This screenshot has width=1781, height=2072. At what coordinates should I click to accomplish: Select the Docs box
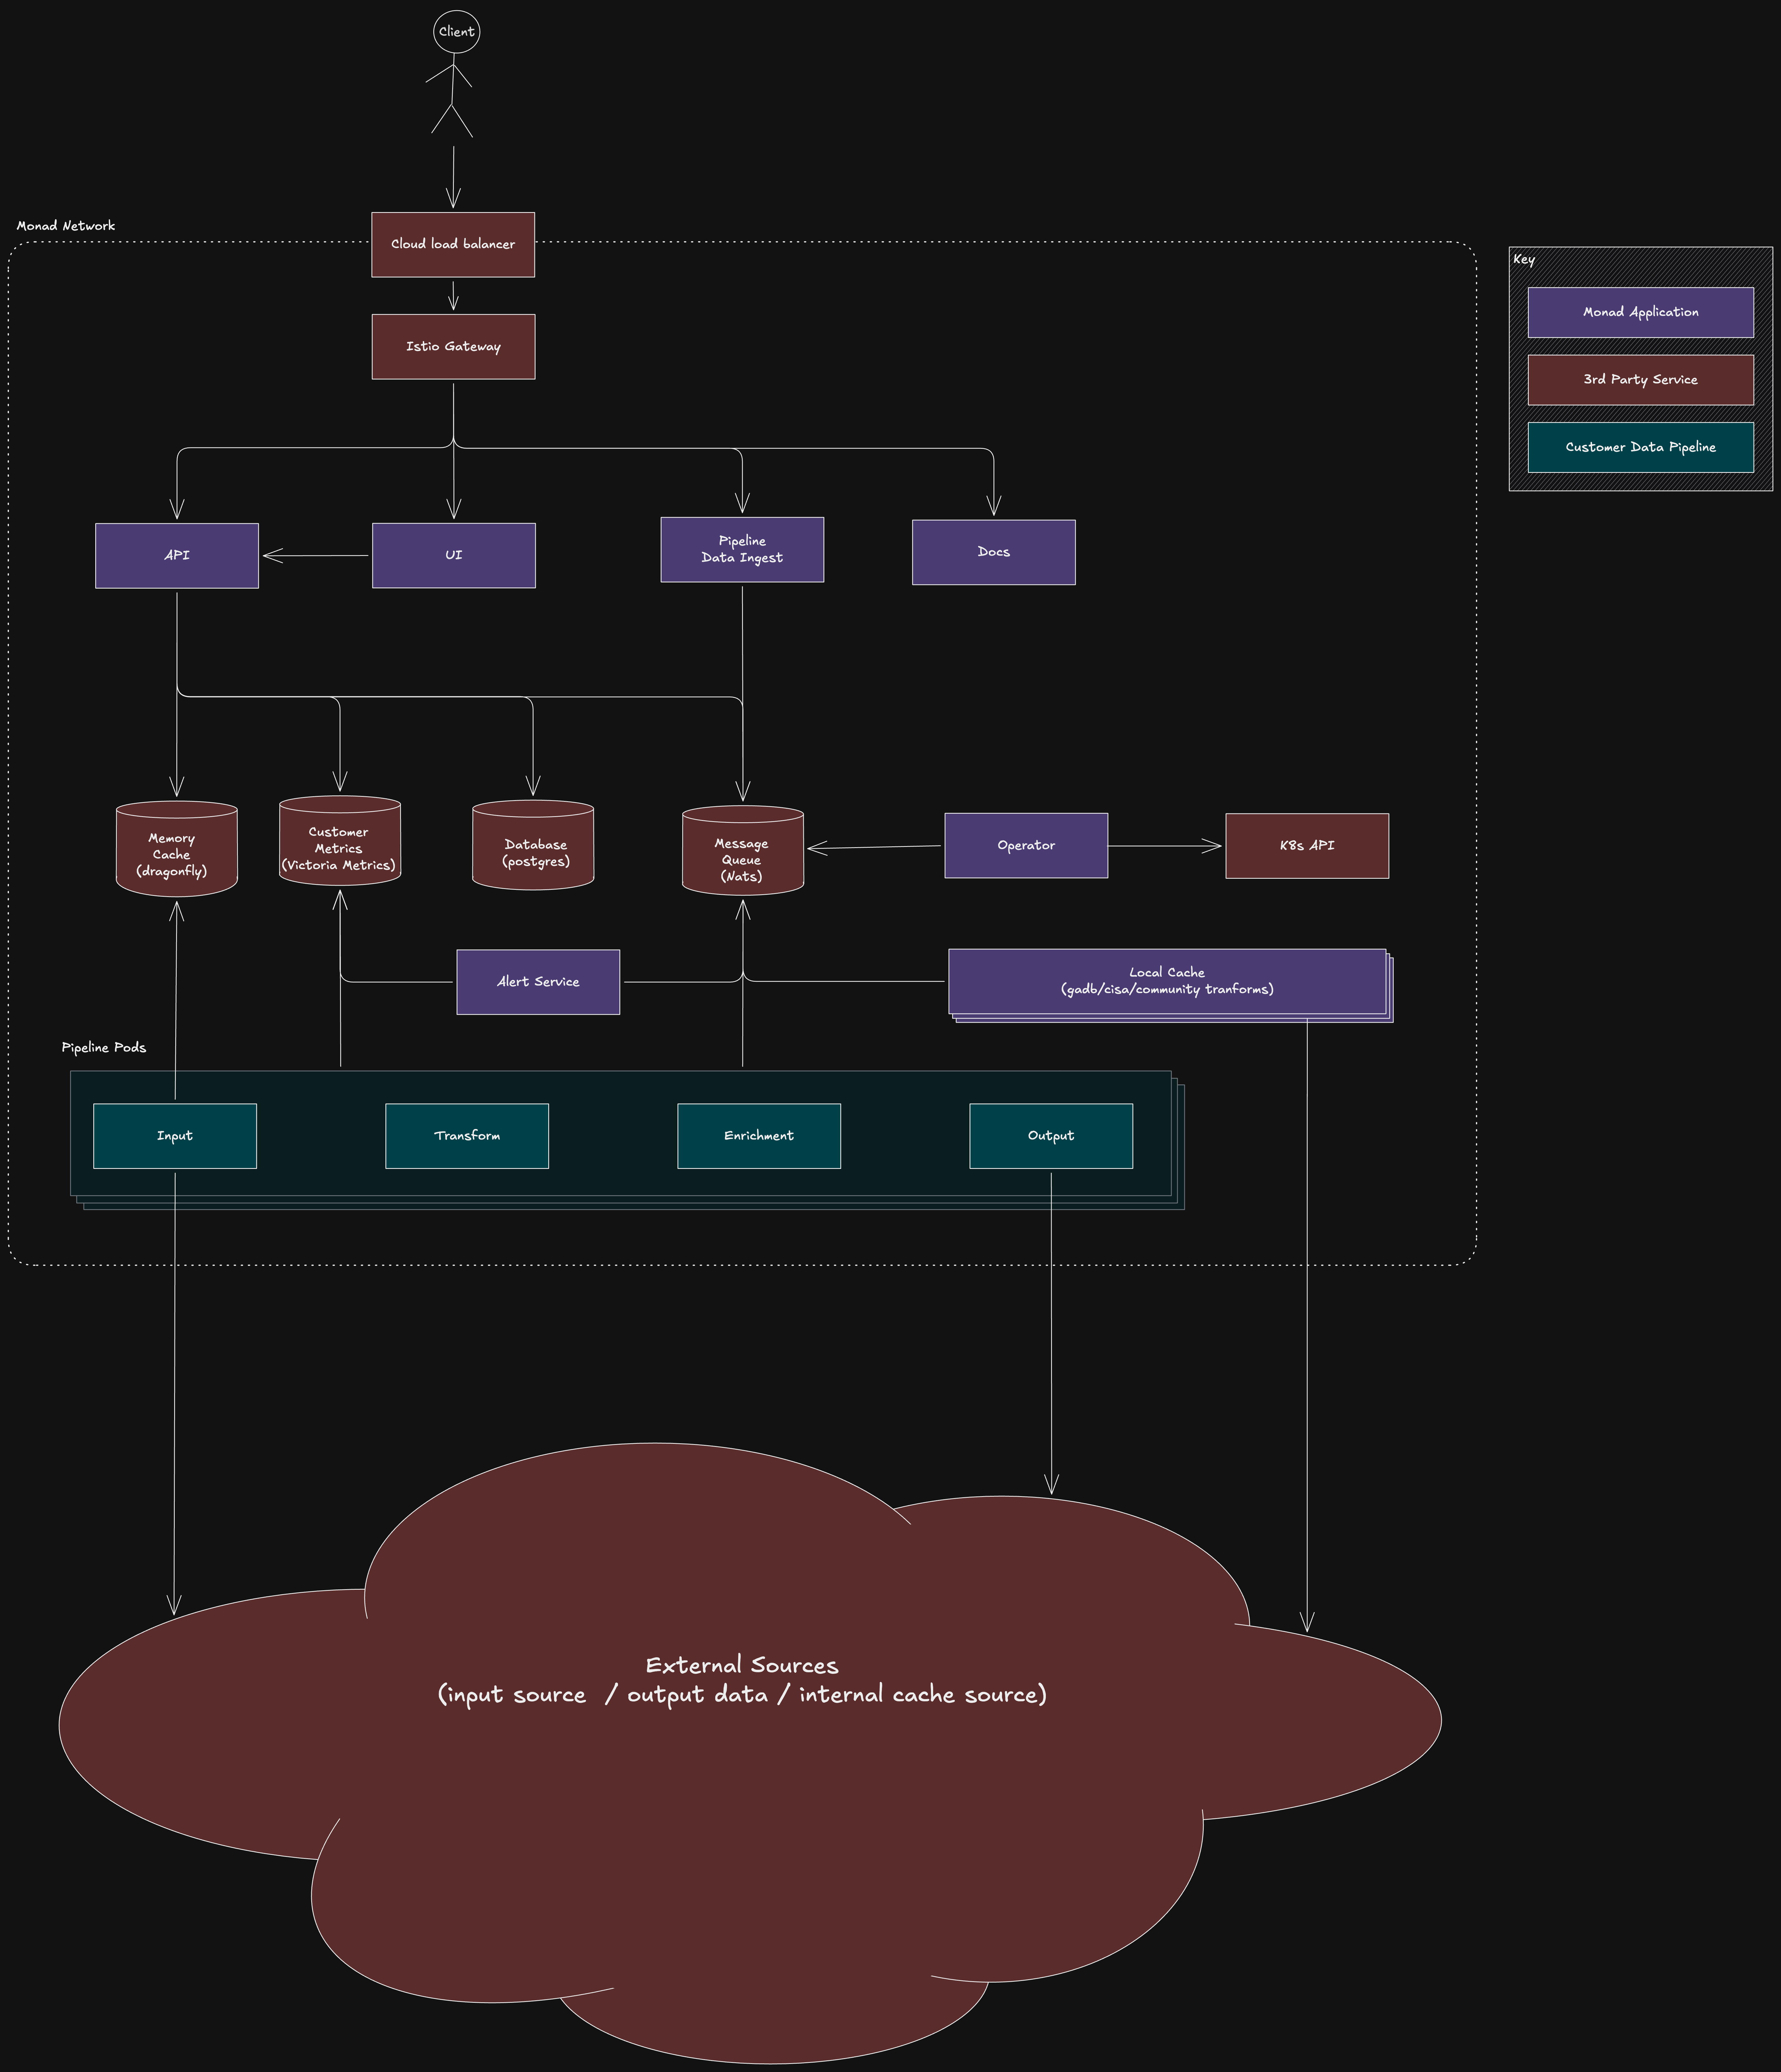pos(994,552)
